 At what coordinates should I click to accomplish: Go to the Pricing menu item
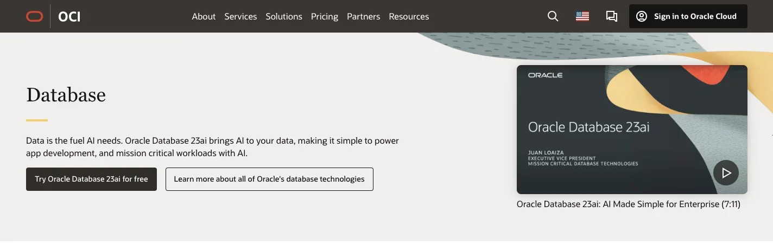click(325, 16)
